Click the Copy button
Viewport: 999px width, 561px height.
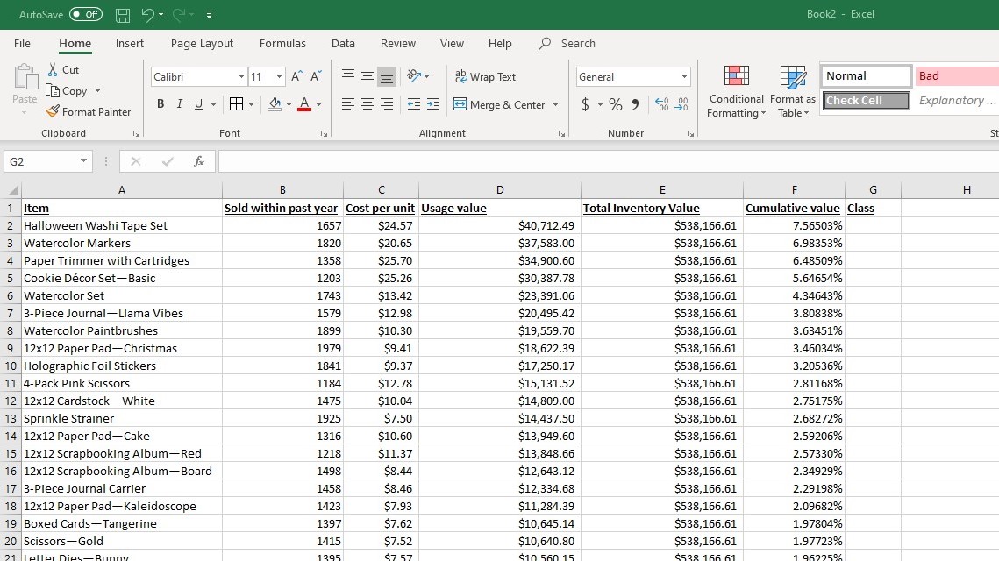tap(67, 91)
